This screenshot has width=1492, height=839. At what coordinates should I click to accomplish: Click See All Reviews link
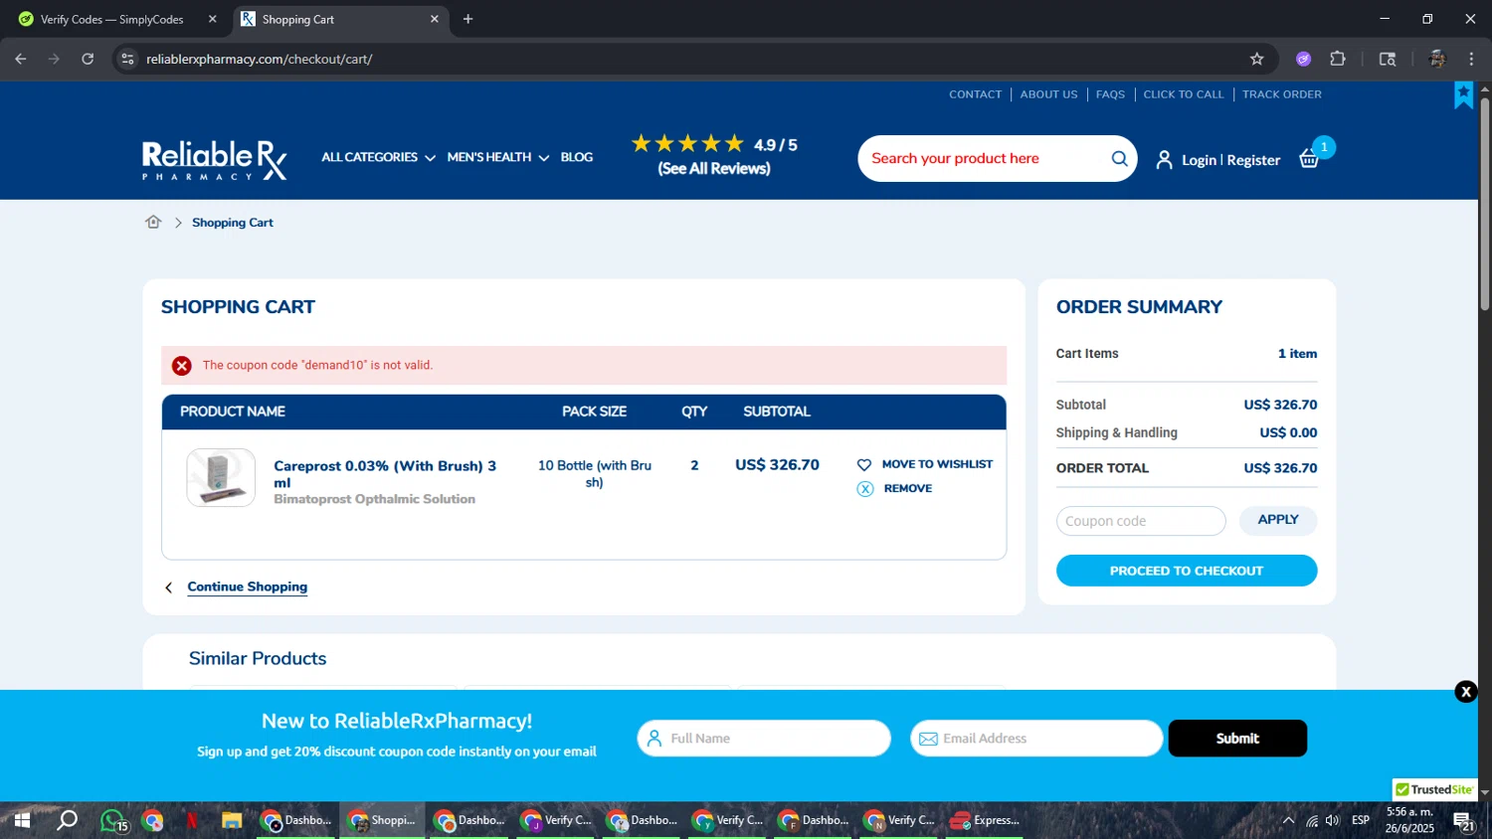(714, 169)
